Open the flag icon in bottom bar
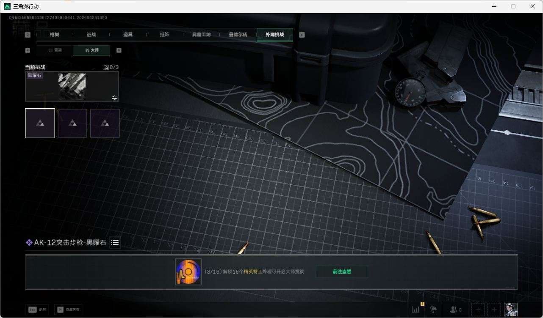 click(433, 310)
